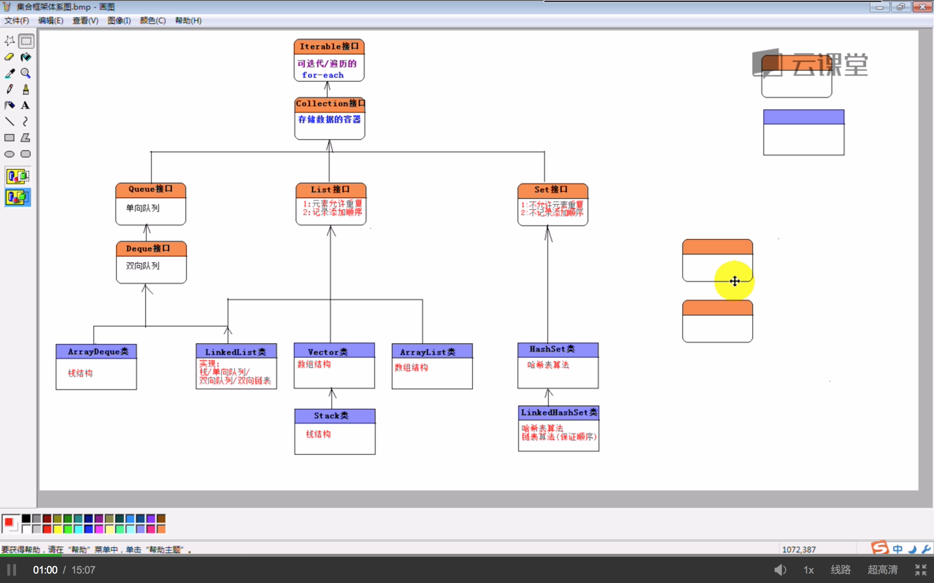Select the Curve tool
The height and width of the screenshot is (583, 934).
click(26, 121)
